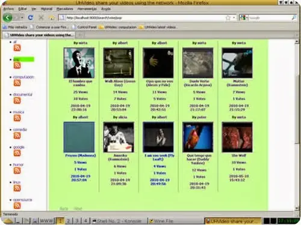Click the RSS icon under opensource
Image resolution: width=301 pixels, height=225 pixels.
click(17, 206)
